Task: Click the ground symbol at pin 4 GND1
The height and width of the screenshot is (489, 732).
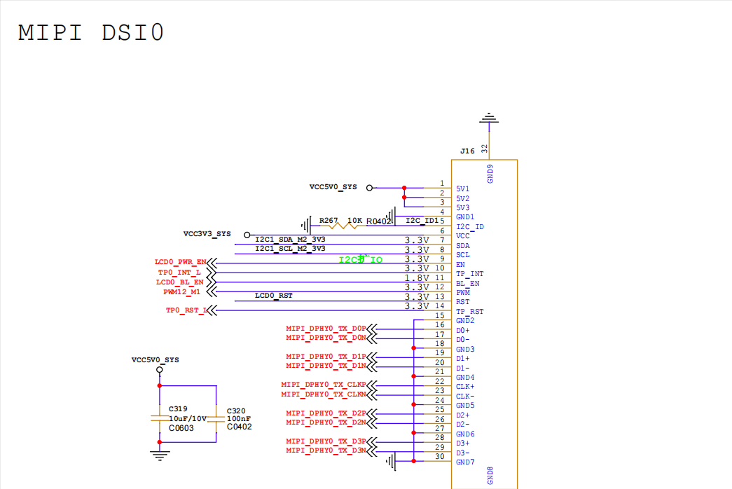Action: point(391,216)
